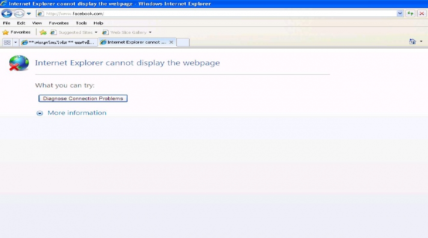The image size is (428, 238).
Task: Expand the Suggested Sites dropdown arrow
Action: tap(96, 32)
